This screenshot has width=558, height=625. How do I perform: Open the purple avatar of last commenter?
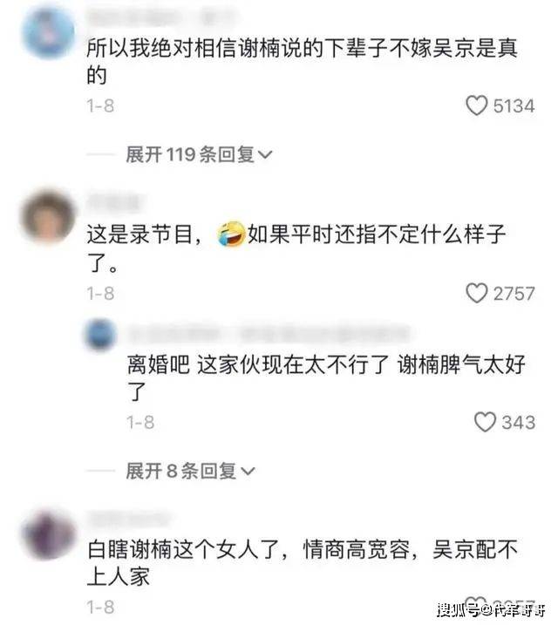click(x=48, y=534)
